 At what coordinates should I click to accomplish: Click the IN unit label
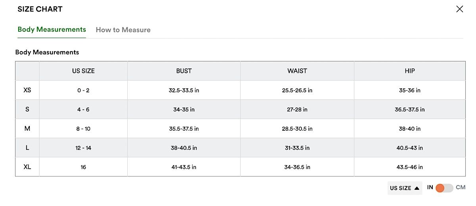click(430, 187)
